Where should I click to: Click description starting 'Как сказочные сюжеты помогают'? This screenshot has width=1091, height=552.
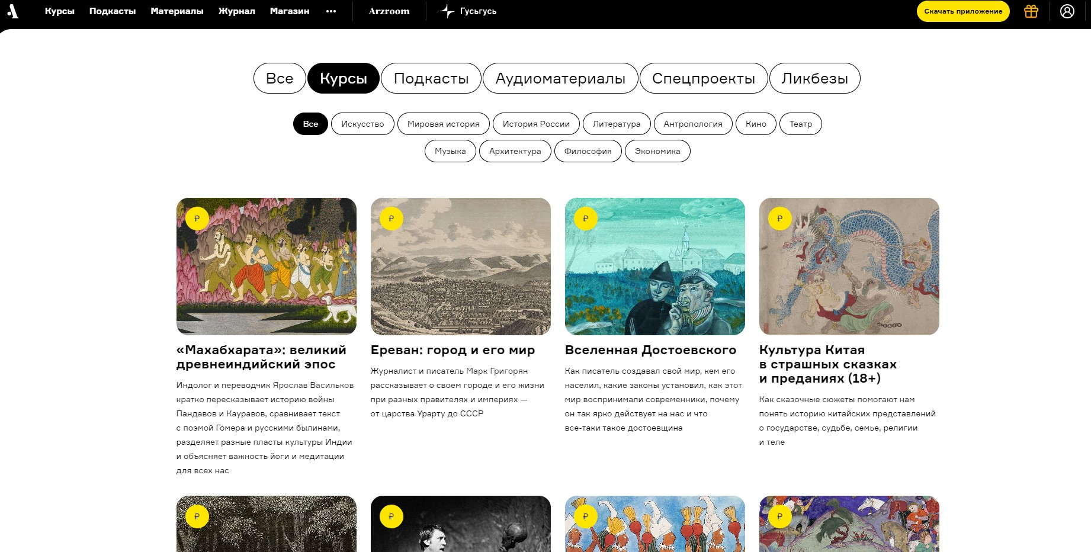pos(848,421)
